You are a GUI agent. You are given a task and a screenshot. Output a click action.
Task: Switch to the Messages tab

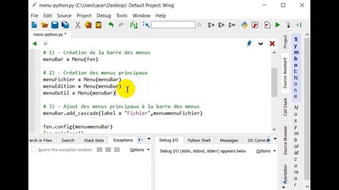pyautogui.click(x=229, y=140)
